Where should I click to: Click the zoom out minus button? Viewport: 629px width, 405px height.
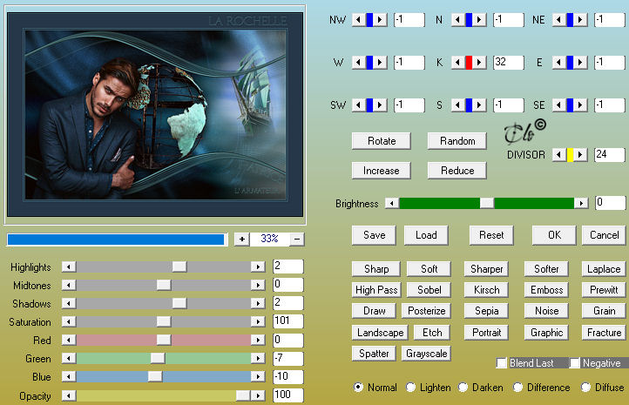297,239
